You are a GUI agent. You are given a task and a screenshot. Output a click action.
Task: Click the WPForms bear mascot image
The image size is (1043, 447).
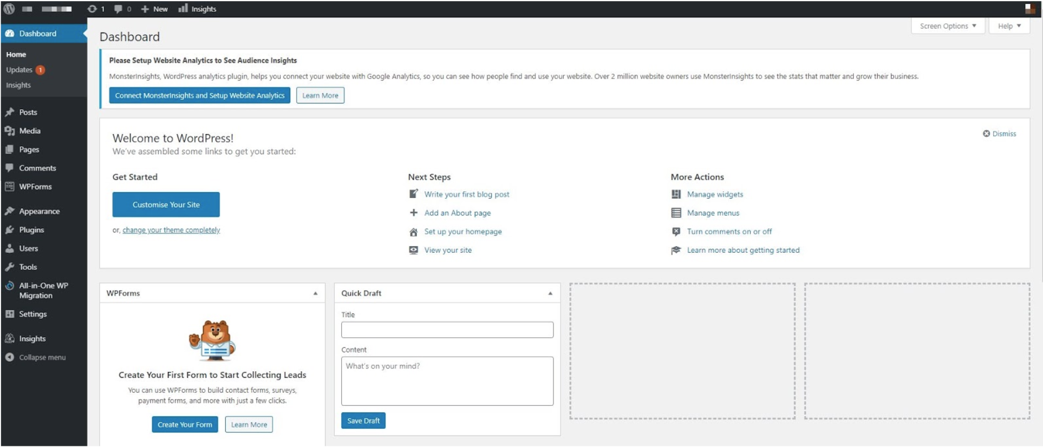coord(212,340)
